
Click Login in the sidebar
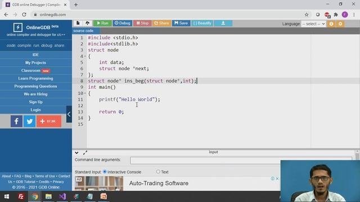[x=35, y=110]
